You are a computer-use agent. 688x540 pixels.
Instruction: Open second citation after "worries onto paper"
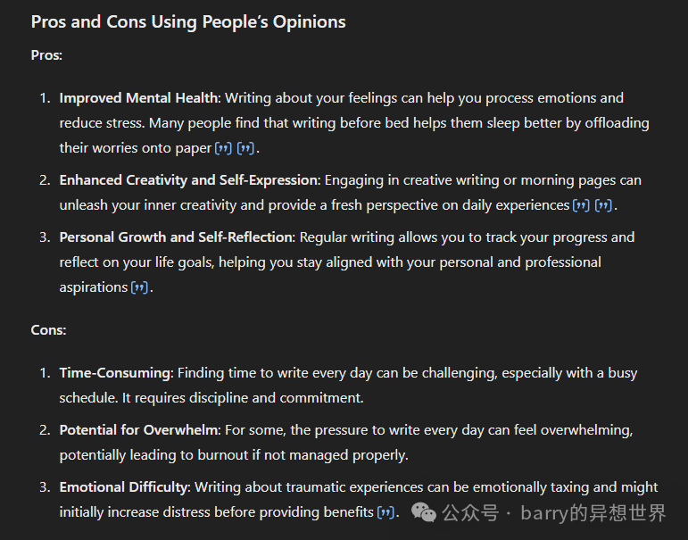tap(245, 148)
